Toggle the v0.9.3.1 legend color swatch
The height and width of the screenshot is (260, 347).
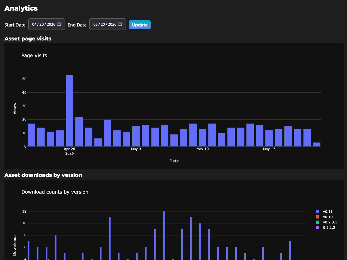click(317, 222)
